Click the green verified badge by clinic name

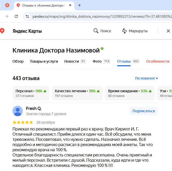pos(102,49)
